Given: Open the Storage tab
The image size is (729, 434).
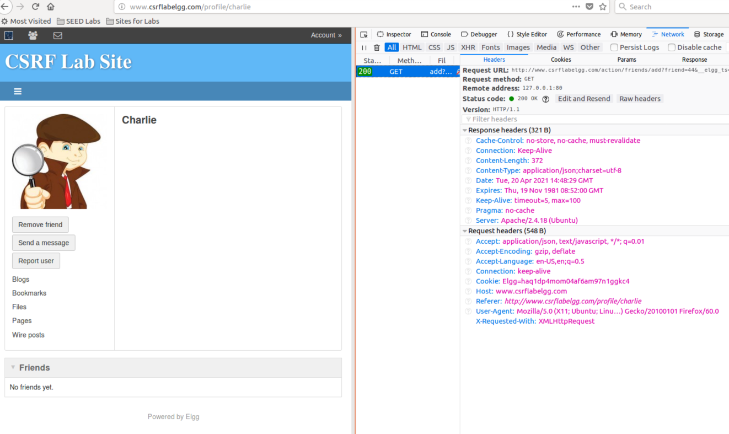Looking at the screenshot, I should 709,34.
